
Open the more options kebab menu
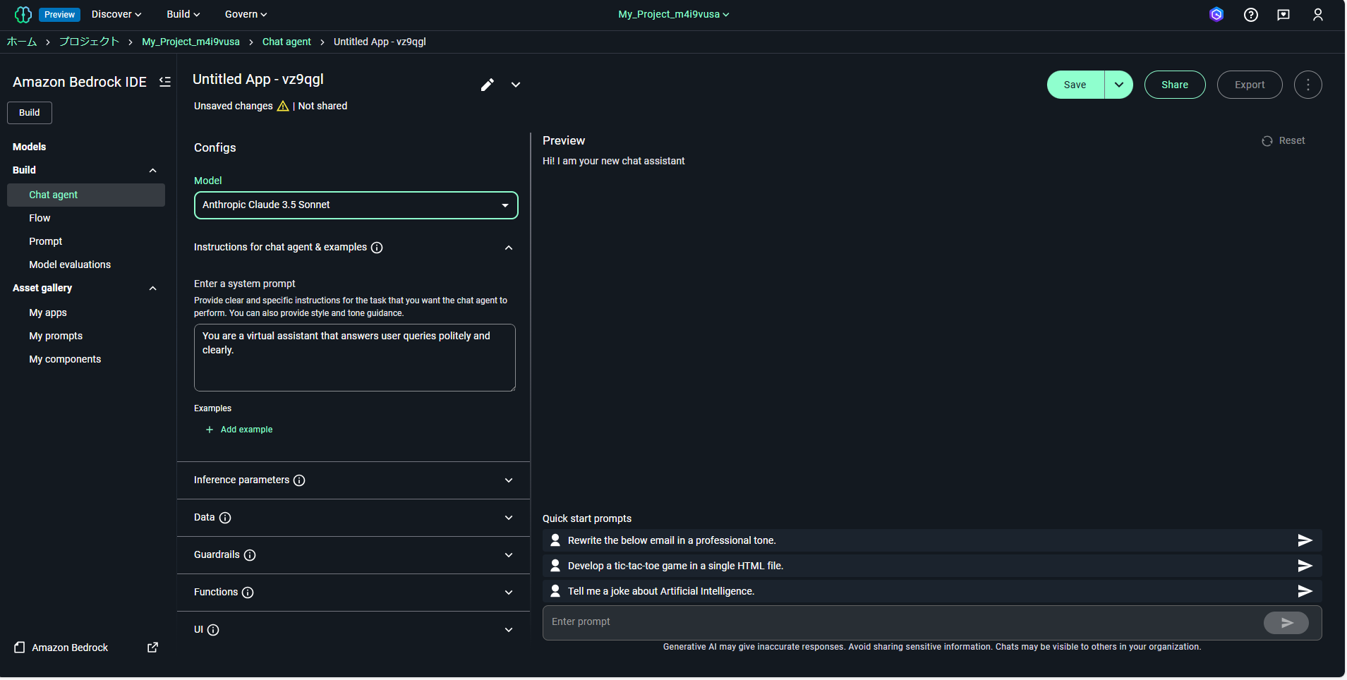pyautogui.click(x=1308, y=85)
